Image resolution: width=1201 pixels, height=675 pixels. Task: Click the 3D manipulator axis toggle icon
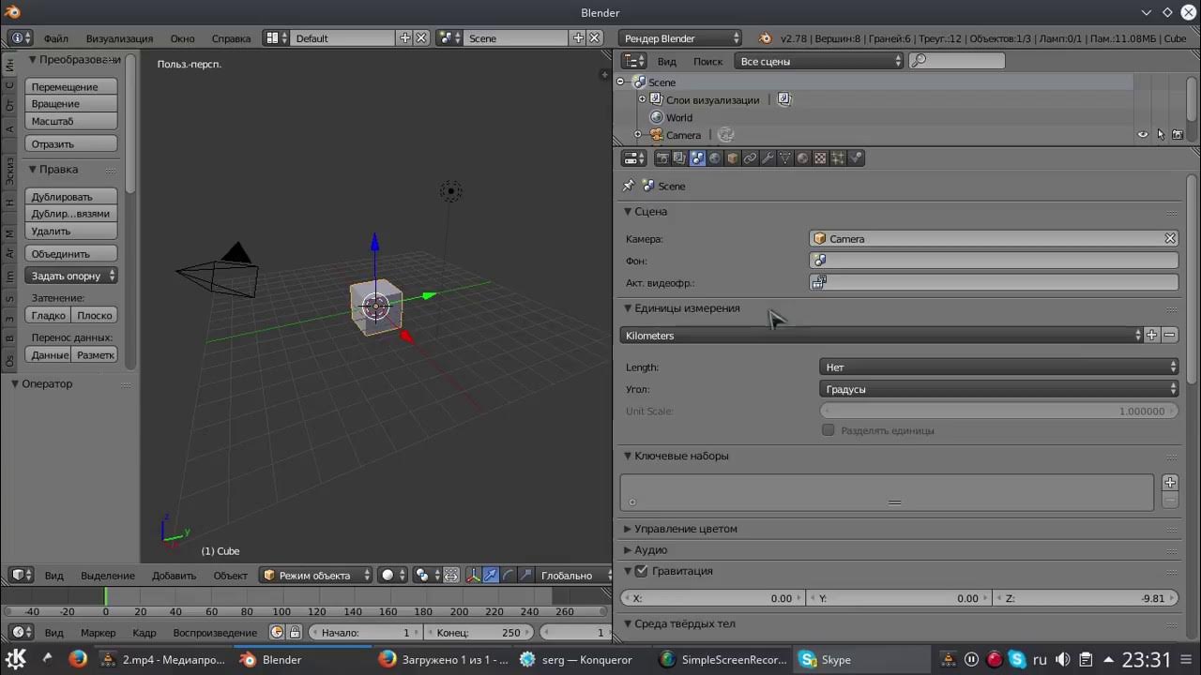click(x=473, y=576)
